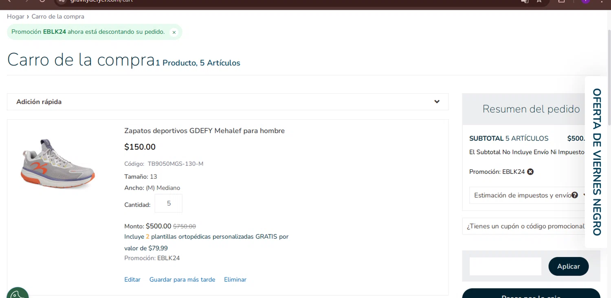This screenshot has width=611, height=298.
Task: Click the product code TB9050MGS-130-M
Action: (x=176, y=164)
